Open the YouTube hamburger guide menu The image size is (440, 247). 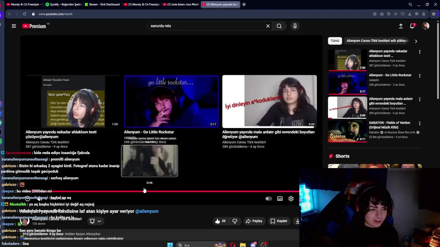point(14,26)
